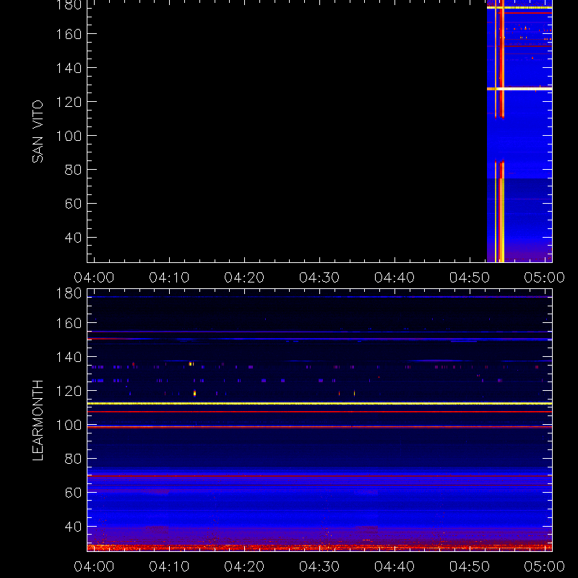Click San Vito plot's 04:30 time label
Viewport: 578px width, 578px height.
319,277
